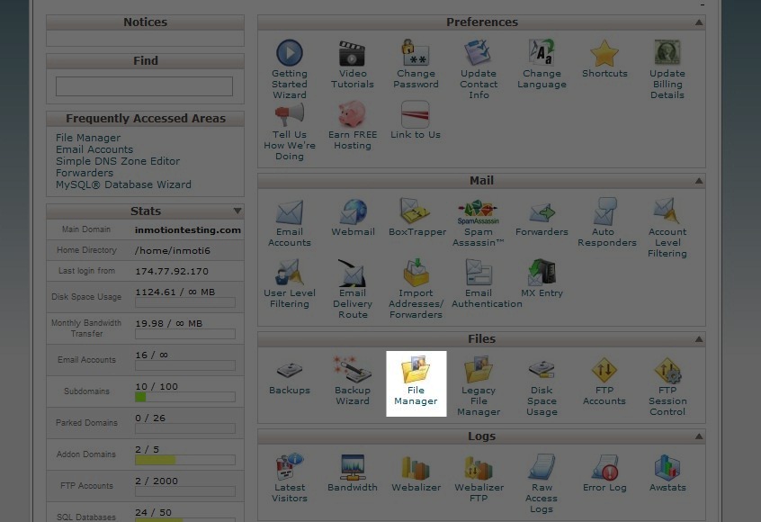Viewport: 761px width, 522px height.
Task: Collapse the Preferences section
Action: [699, 22]
